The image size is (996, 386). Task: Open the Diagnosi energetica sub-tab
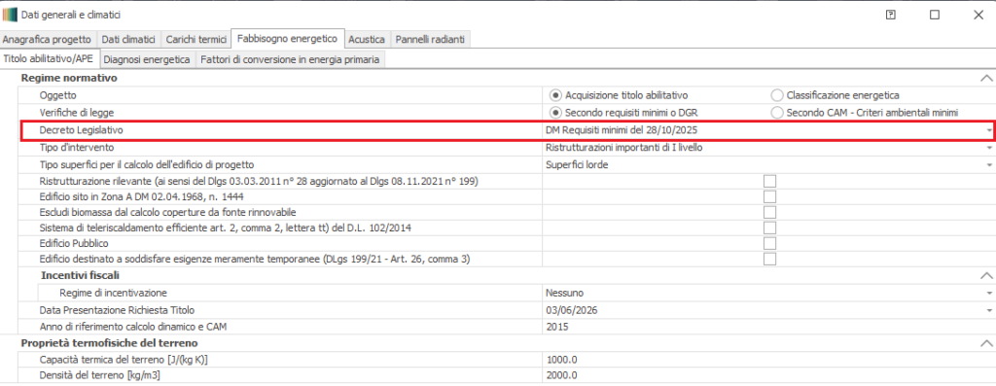(147, 59)
